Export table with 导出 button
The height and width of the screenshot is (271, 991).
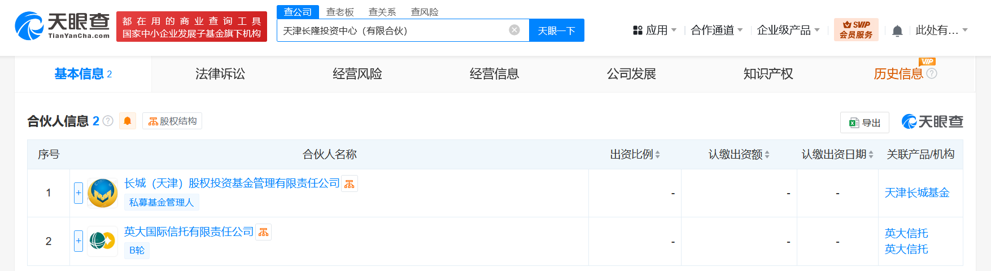(x=865, y=123)
